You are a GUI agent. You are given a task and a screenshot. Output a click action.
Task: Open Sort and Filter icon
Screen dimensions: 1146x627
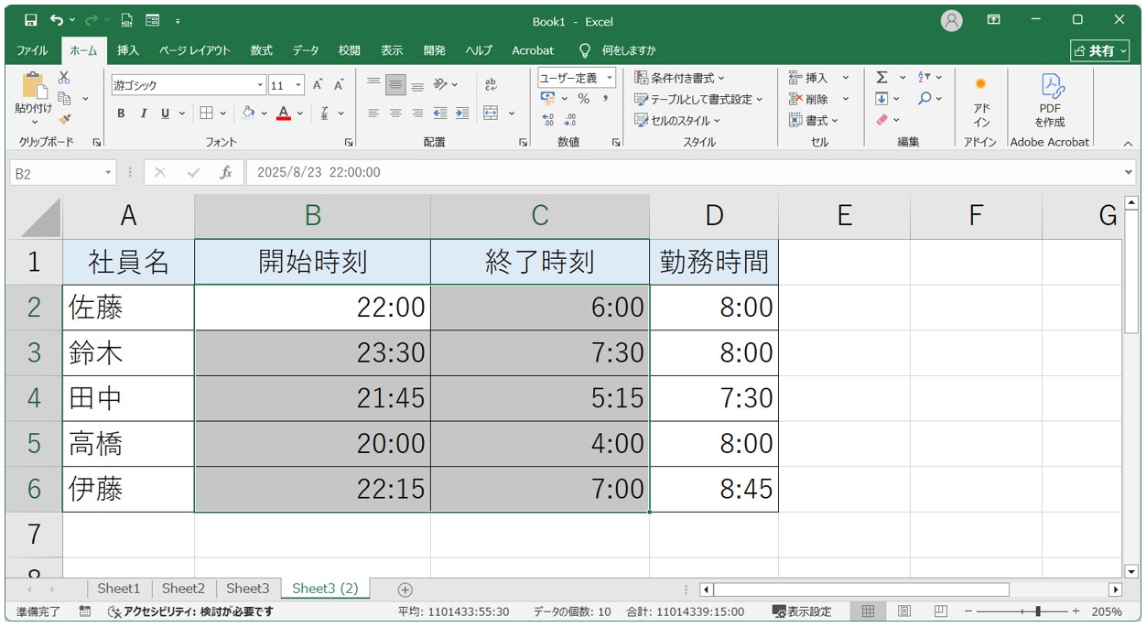pyautogui.click(x=924, y=78)
